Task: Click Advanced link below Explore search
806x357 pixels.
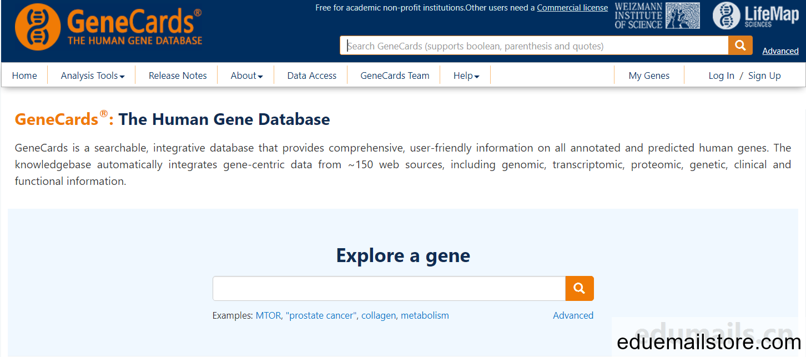Action: coord(573,315)
